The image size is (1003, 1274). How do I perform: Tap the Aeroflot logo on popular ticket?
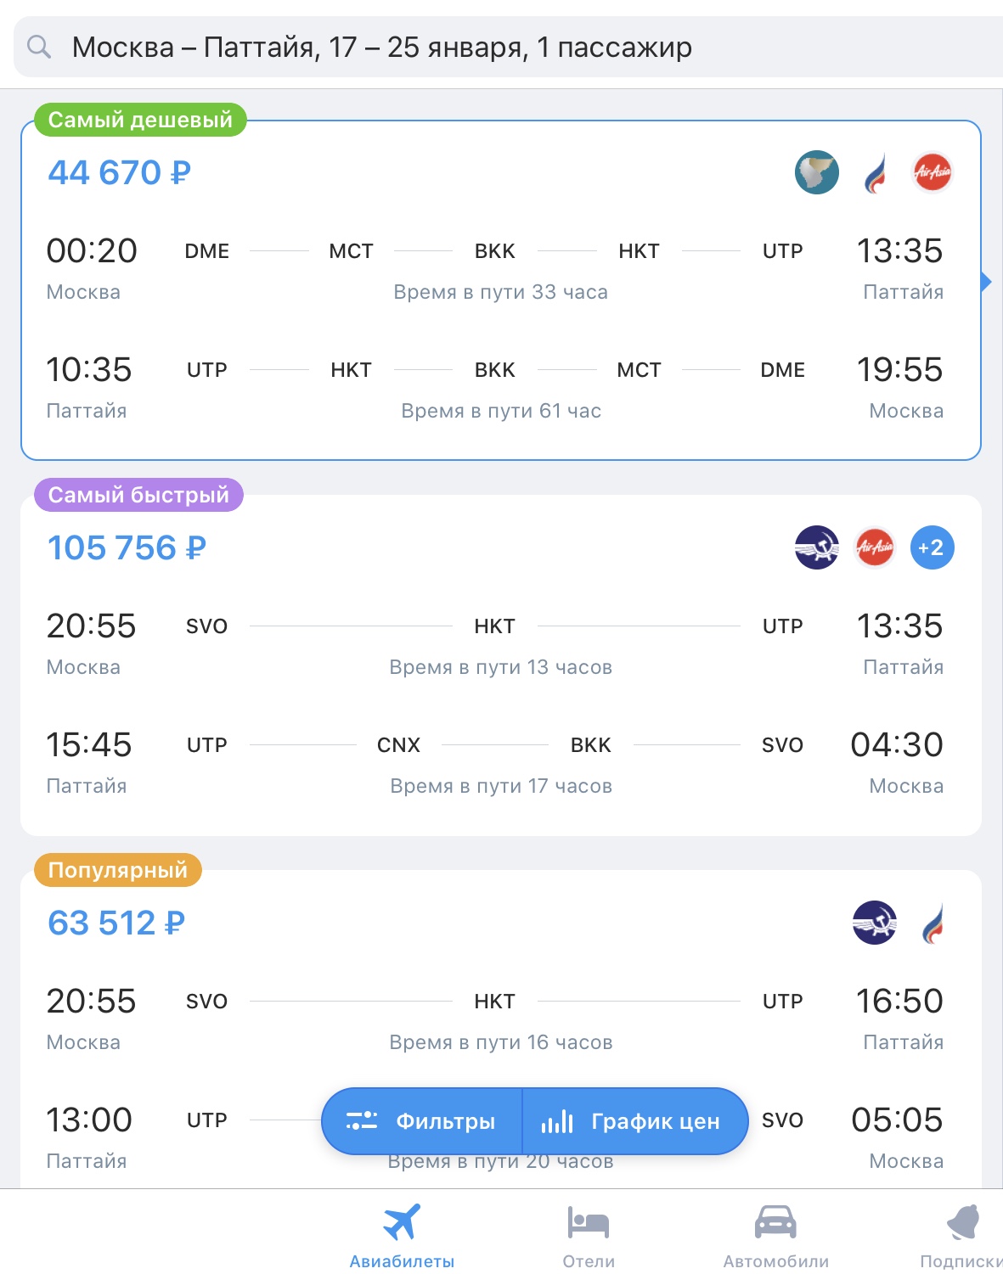[875, 923]
